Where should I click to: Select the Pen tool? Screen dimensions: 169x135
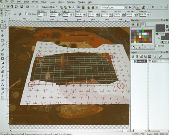tap(2, 93)
